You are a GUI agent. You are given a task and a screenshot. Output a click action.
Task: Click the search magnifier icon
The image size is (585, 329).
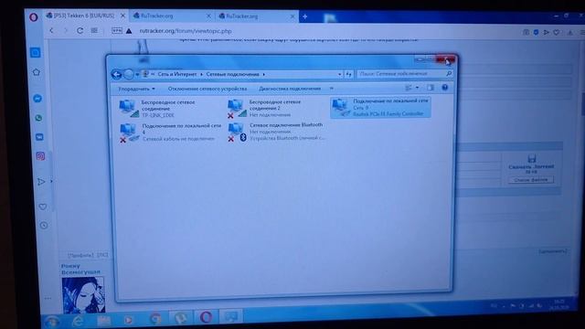coord(449,74)
